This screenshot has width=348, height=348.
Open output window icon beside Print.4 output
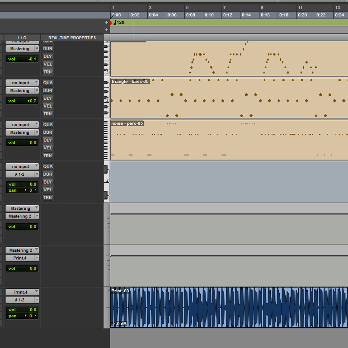37,258
